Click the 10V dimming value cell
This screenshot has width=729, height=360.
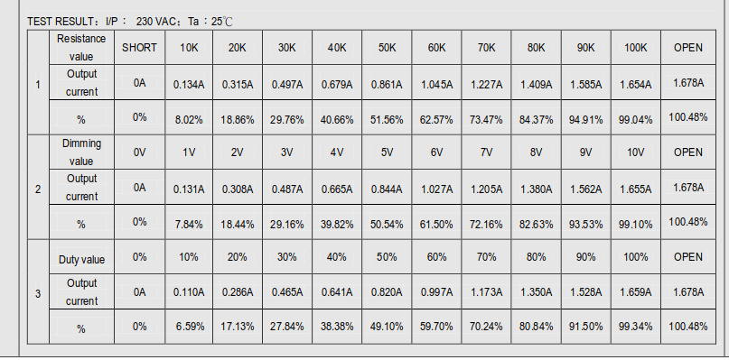click(x=636, y=152)
